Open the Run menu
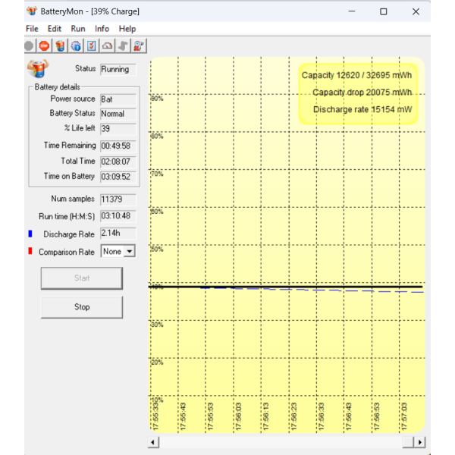This screenshot has width=455, height=455. pos(78,29)
